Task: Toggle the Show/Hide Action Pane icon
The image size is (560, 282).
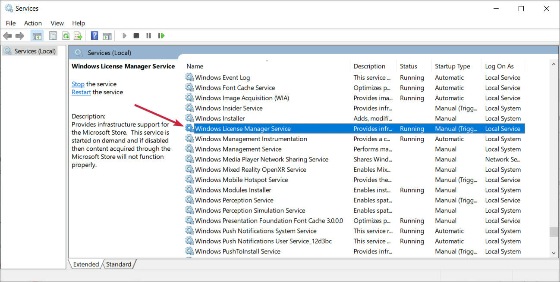Action: click(x=107, y=36)
